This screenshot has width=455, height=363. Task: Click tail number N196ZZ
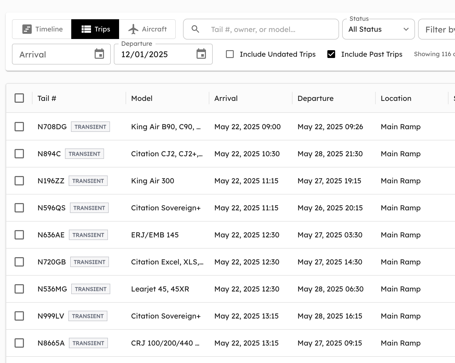(x=51, y=181)
